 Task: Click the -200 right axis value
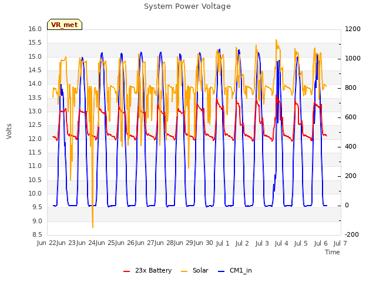coord(352,234)
